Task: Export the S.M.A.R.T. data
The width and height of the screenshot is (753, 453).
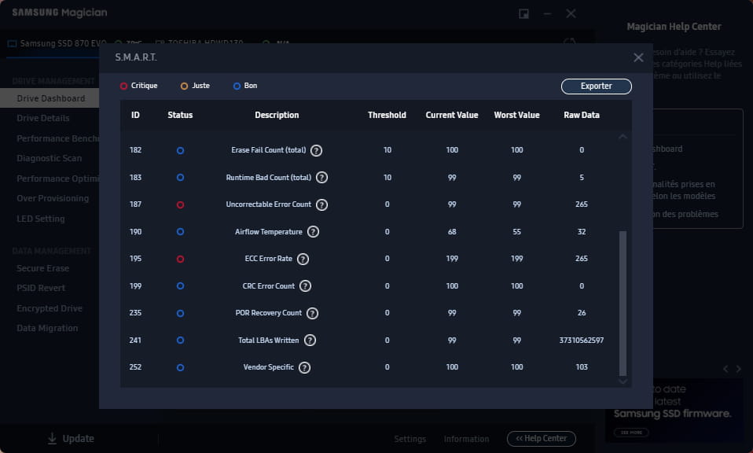Action: (x=596, y=87)
